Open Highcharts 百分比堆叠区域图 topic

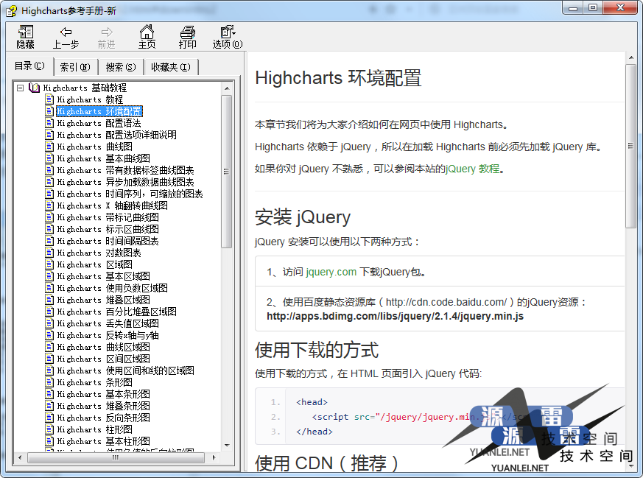tap(116, 312)
